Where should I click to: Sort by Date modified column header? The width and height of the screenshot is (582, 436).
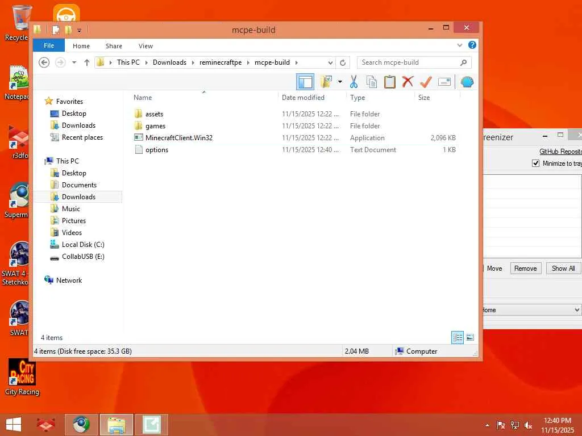303,98
